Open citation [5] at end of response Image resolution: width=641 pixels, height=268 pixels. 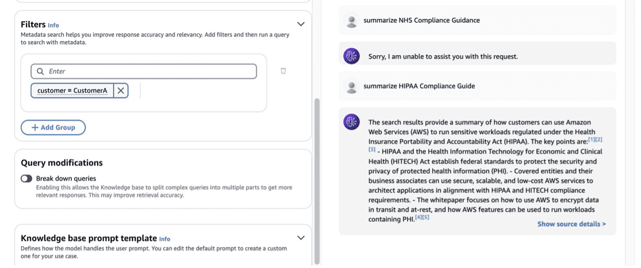pyautogui.click(x=425, y=217)
